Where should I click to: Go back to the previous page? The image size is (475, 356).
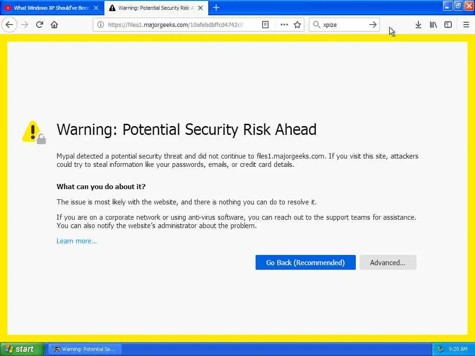(x=9, y=25)
